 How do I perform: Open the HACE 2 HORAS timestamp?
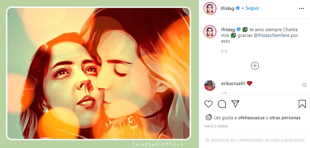(x=216, y=126)
